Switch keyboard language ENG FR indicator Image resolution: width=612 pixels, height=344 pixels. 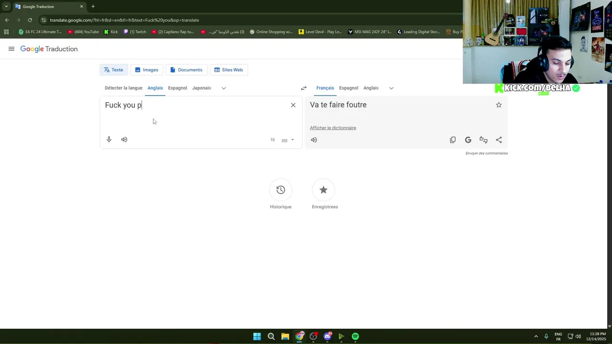point(558,336)
